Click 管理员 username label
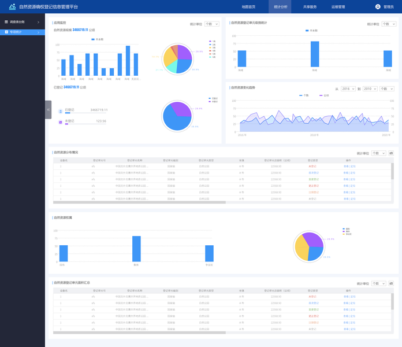This screenshot has height=347, width=402. pyautogui.click(x=388, y=7)
